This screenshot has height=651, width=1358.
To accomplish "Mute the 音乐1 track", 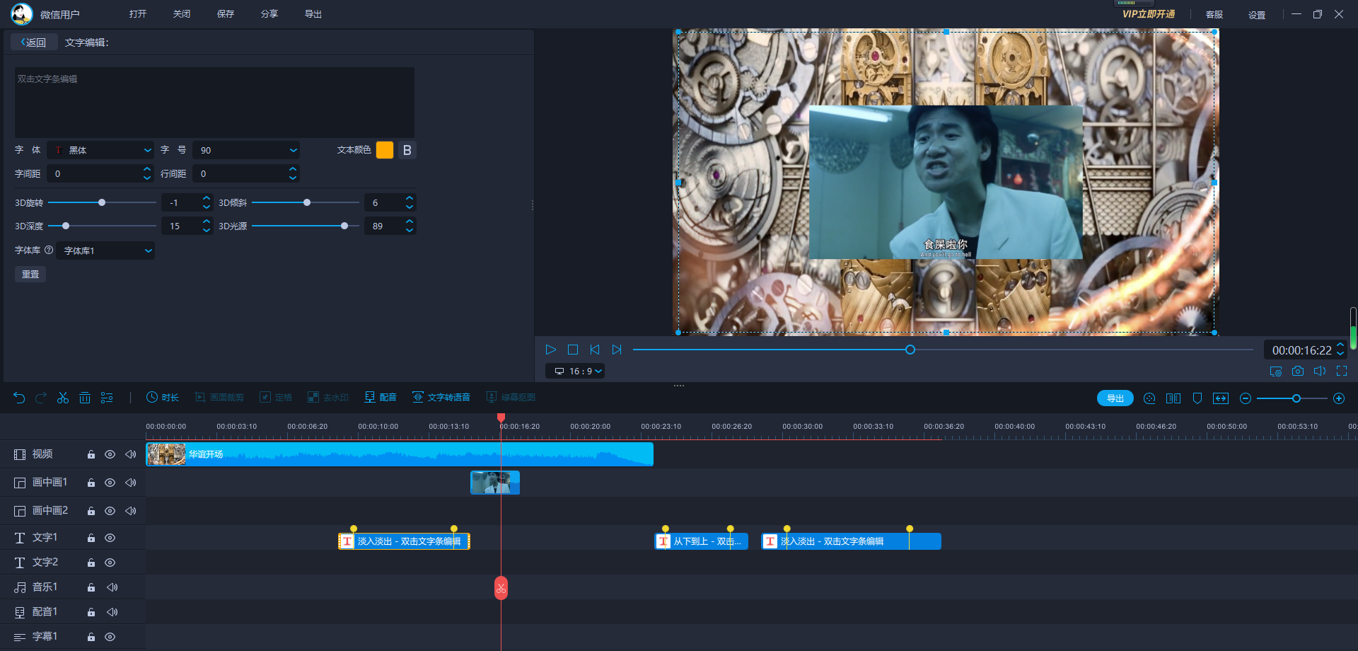I will pyautogui.click(x=112, y=587).
